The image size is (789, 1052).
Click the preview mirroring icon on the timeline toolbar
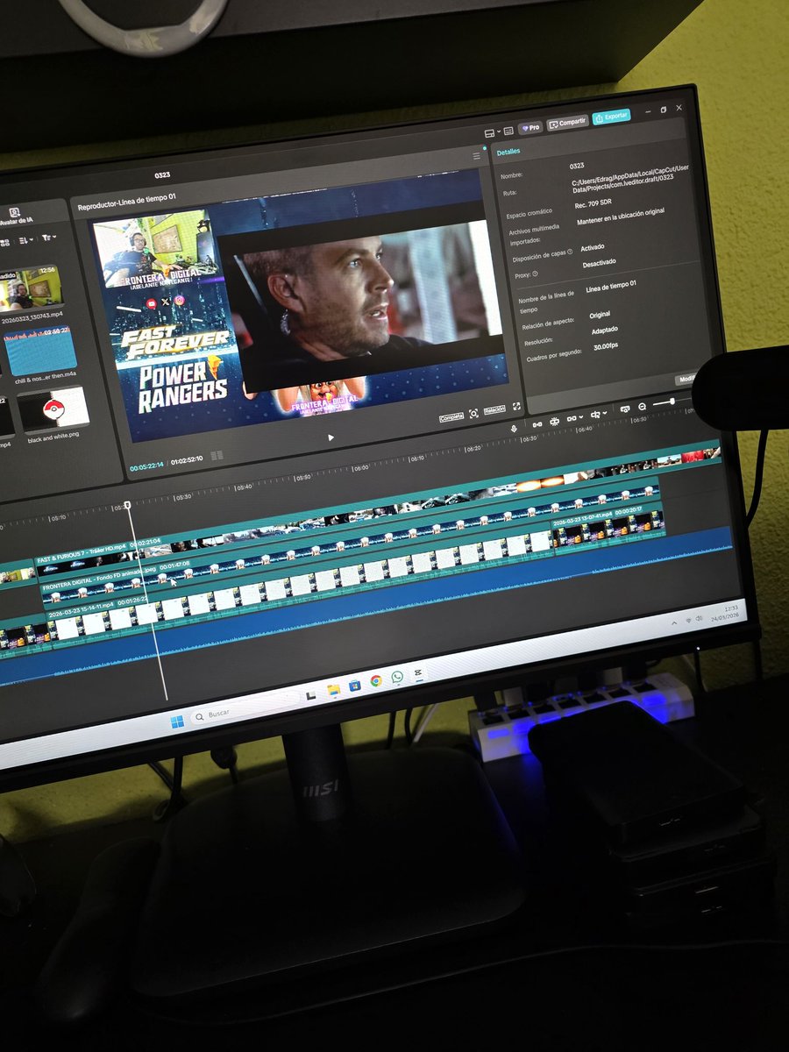click(625, 409)
